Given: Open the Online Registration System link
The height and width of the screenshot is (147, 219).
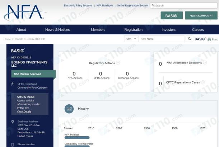Looking at the screenshot, I should point(132,6).
